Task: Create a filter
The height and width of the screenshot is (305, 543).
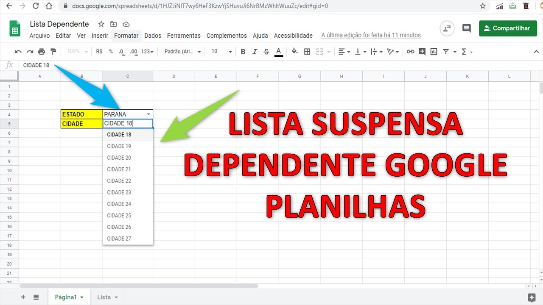Action: [x=446, y=52]
